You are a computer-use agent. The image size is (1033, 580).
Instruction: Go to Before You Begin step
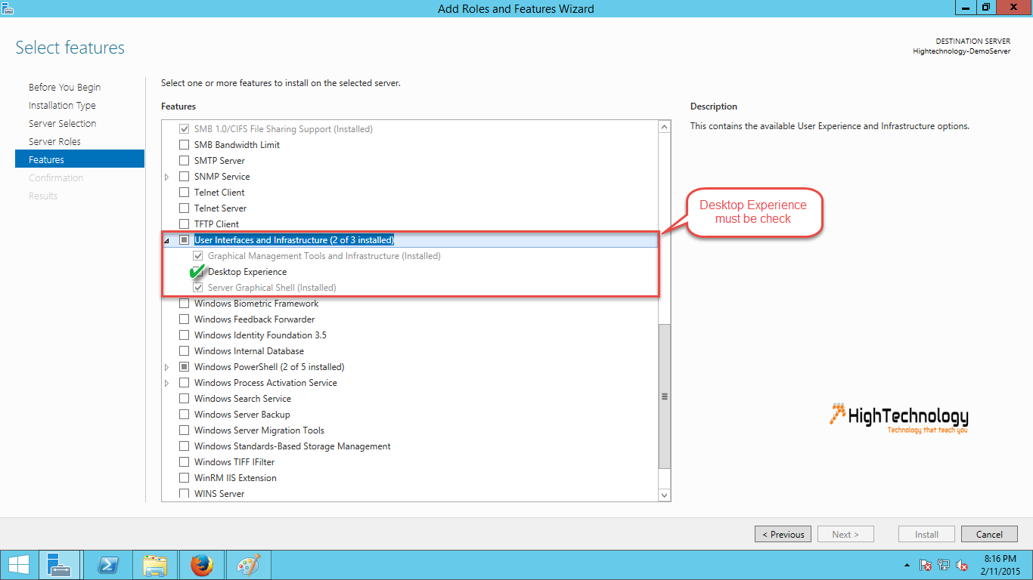click(64, 88)
